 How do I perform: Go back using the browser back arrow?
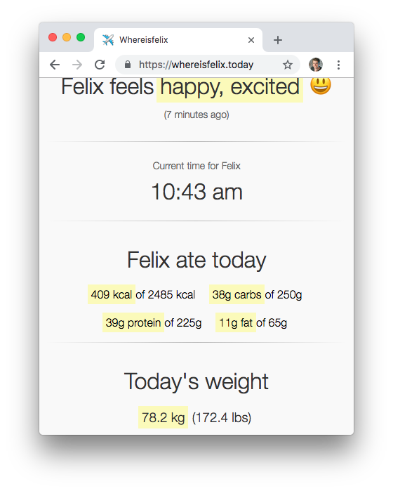coord(55,65)
